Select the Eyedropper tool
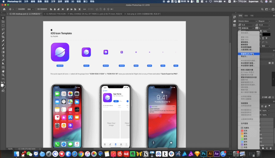 [3, 40]
